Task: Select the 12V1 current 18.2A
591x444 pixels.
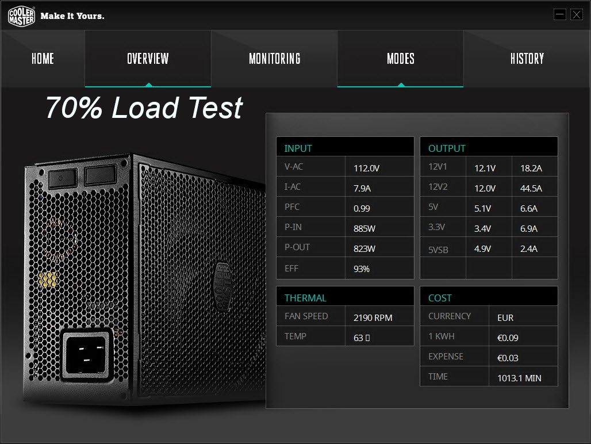Action: [531, 168]
